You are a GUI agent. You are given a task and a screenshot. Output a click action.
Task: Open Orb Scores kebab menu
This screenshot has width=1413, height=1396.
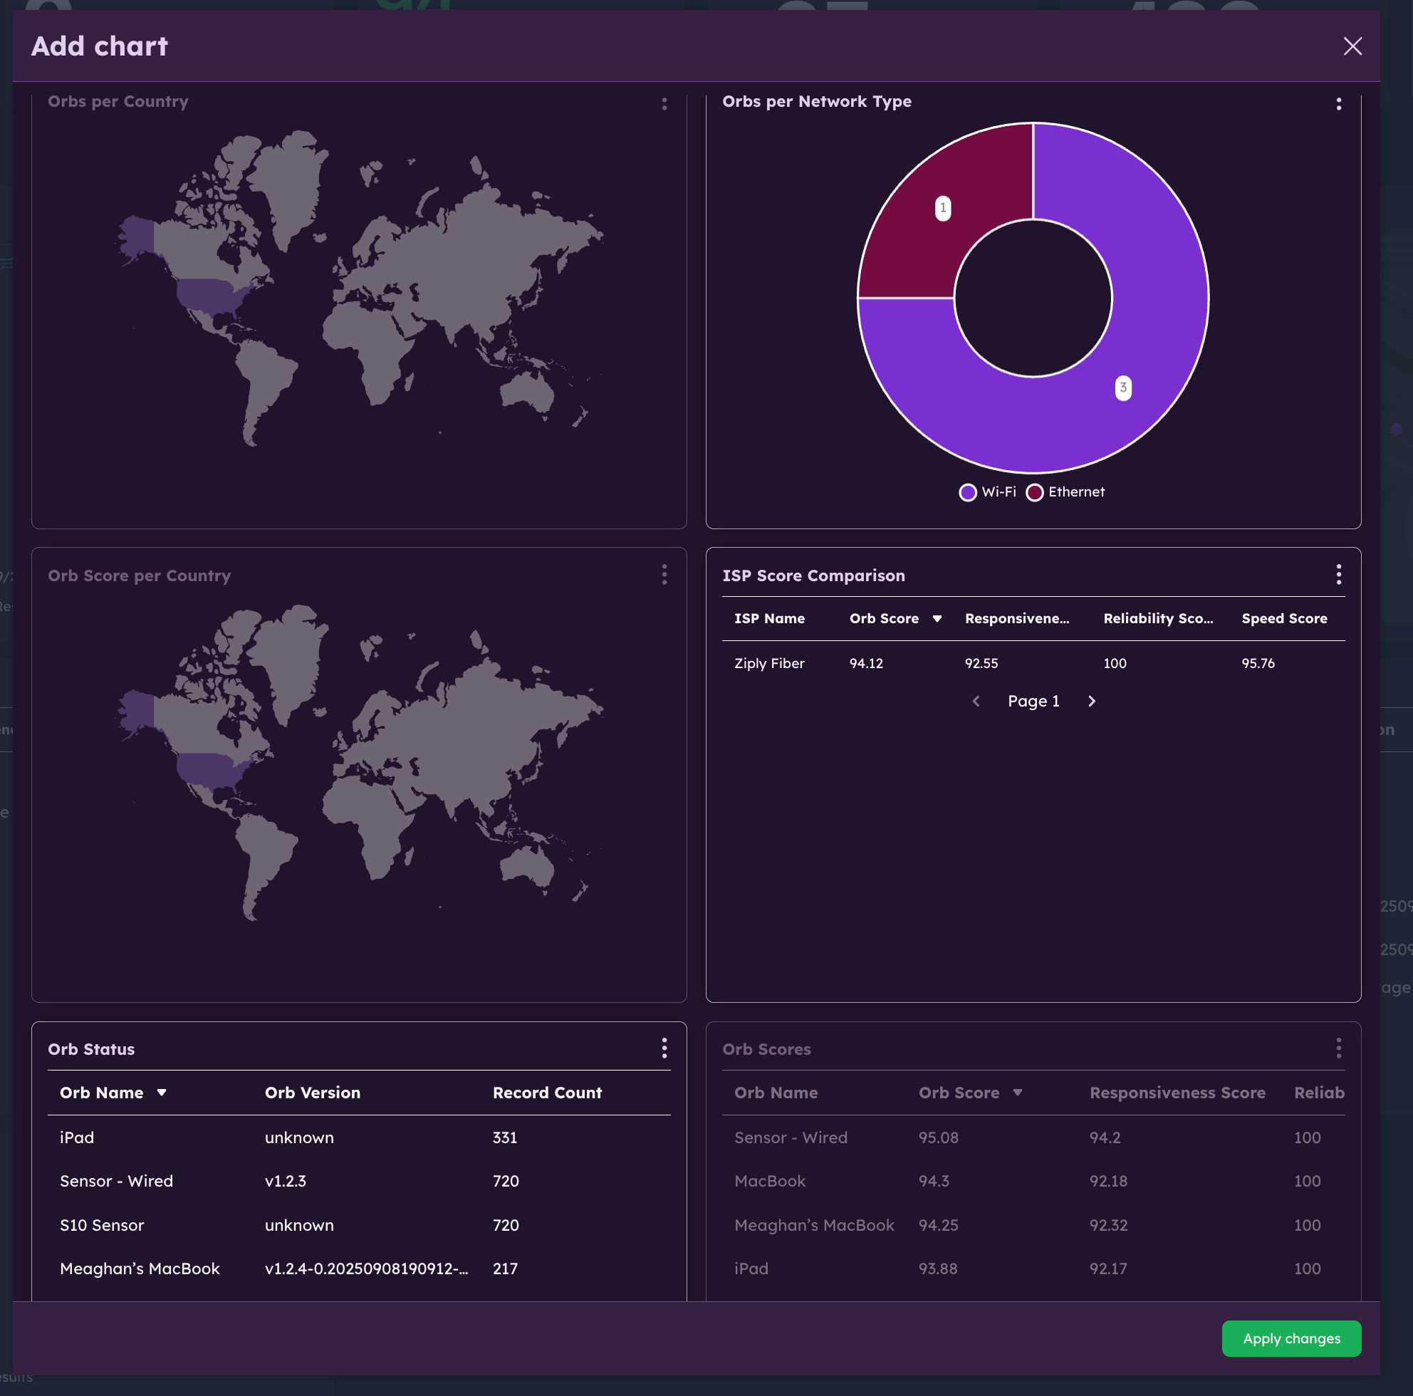[1338, 1048]
